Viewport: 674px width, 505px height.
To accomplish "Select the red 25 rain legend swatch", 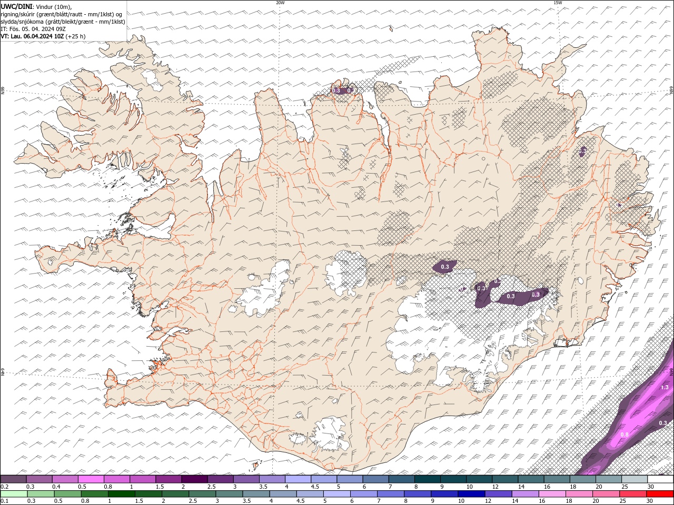I will (x=632, y=494).
